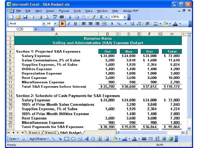Click the next sheet tab arrow
This screenshot has width=198, height=148.
point(18,133)
